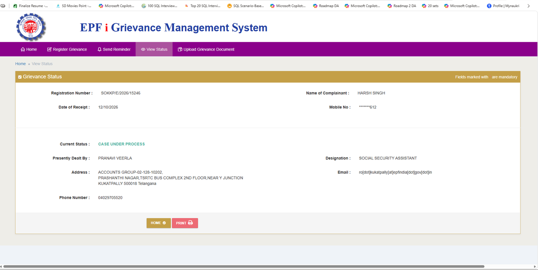Click the red PRINT button

click(185, 223)
